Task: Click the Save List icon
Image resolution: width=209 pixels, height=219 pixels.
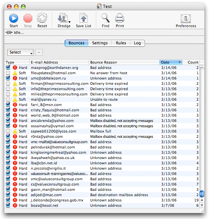Action: (84, 18)
